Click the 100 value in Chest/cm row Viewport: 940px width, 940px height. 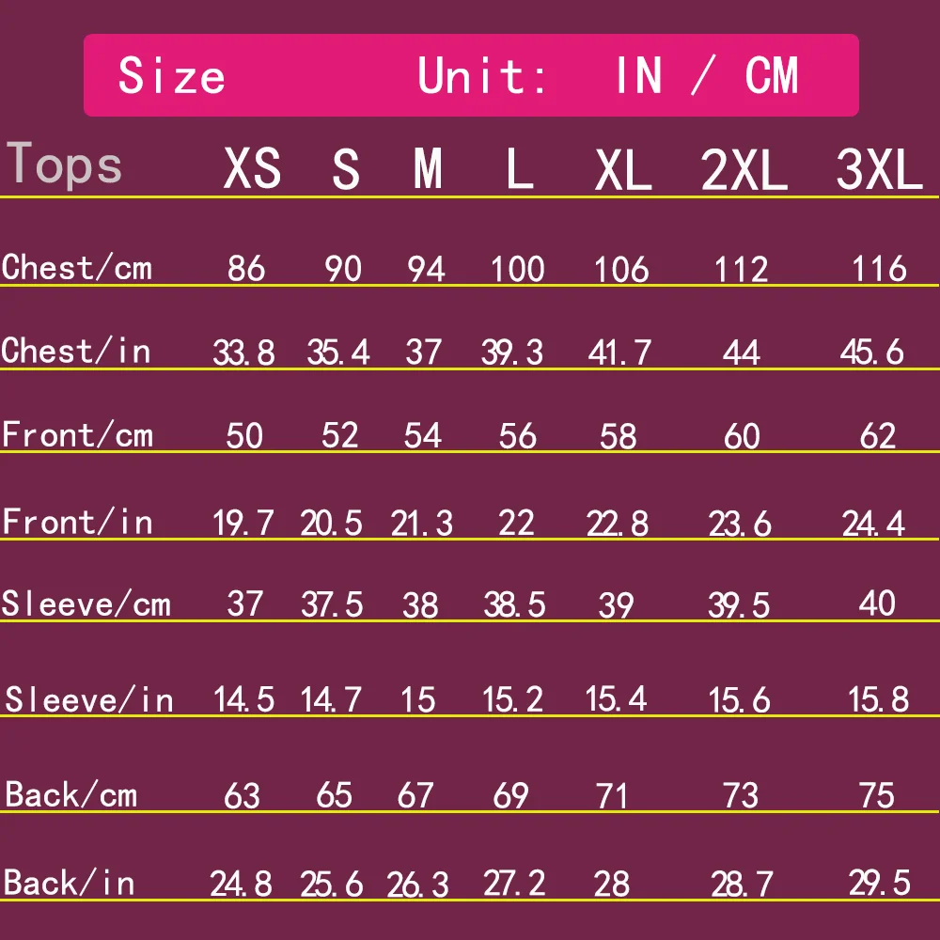pyautogui.click(x=517, y=270)
